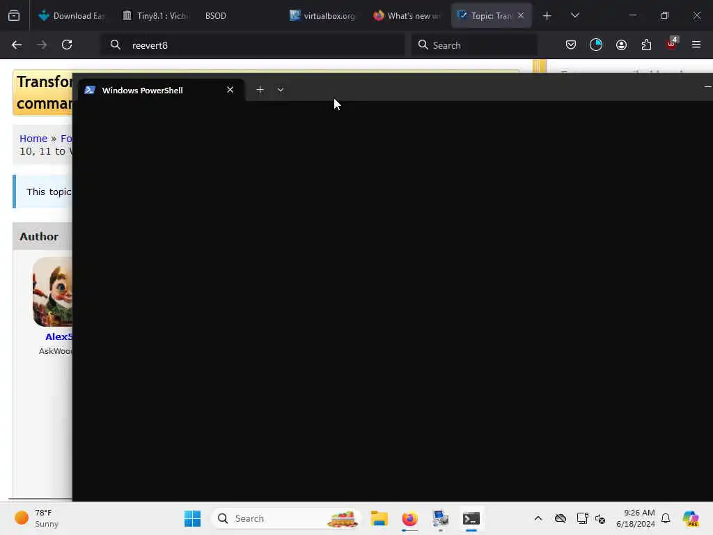Click the PowerShell icon in terminal tab
Image resolution: width=713 pixels, height=535 pixels.
click(90, 90)
